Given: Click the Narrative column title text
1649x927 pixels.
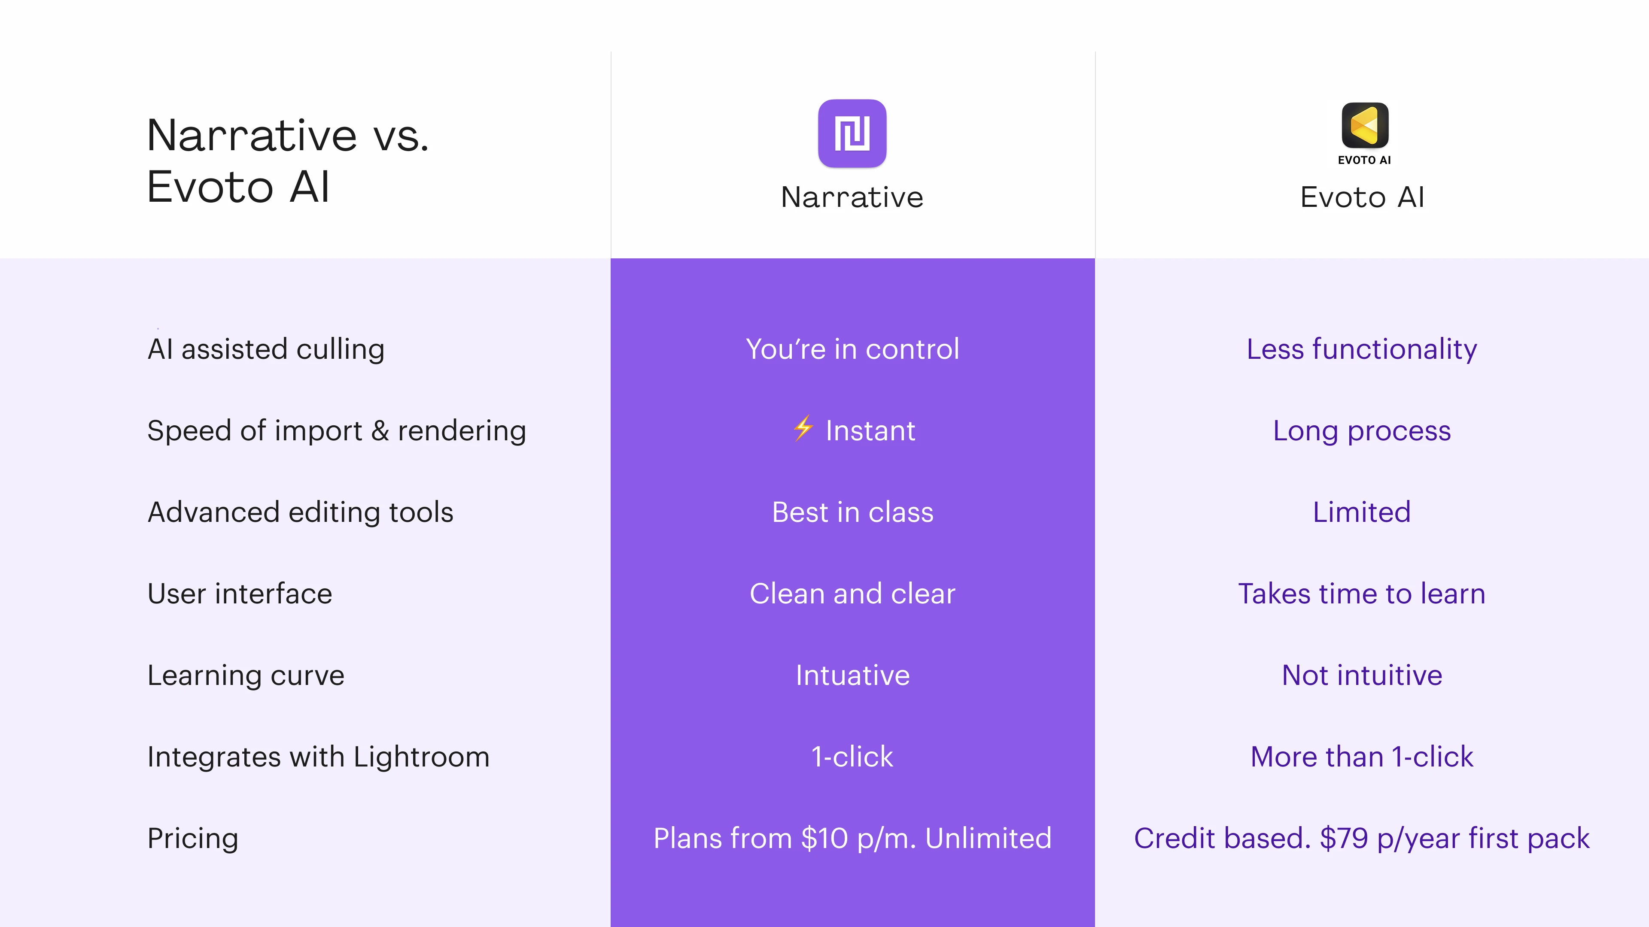Looking at the screenshot, I should tap(852, 197).
